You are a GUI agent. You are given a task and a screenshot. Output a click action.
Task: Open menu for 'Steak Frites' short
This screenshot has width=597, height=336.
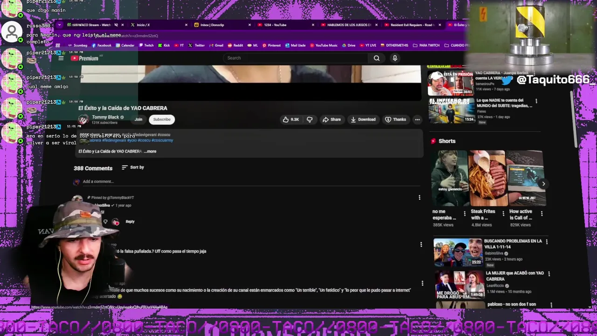(503, 214)
